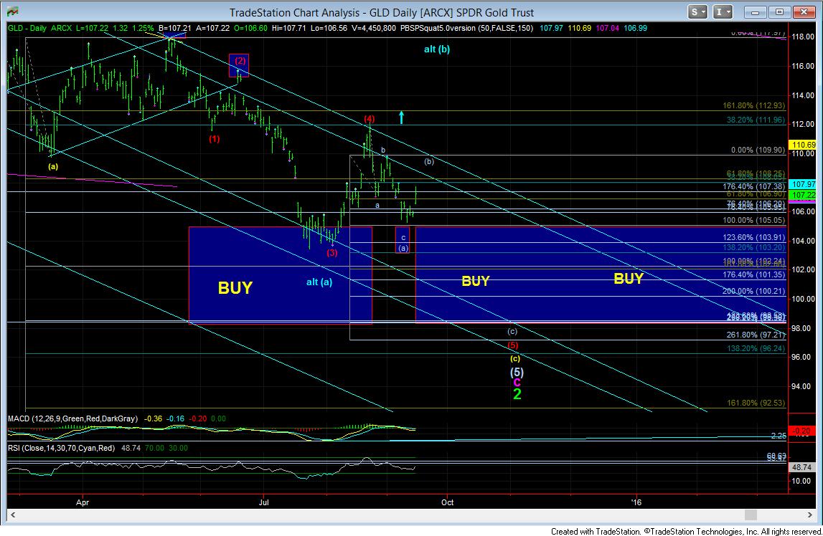Click the horizontal scrollbar right arrow
The width and height of the screenshot is (823, 536).
pos(809,515)
